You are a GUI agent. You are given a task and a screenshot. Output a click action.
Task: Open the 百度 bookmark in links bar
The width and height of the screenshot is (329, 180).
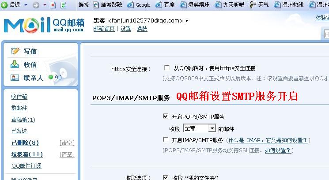(165, 5)
